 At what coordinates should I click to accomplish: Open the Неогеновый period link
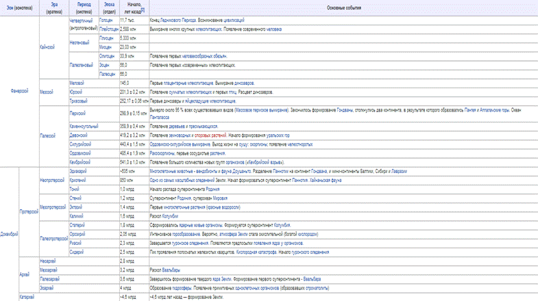(x=80, y=43)
